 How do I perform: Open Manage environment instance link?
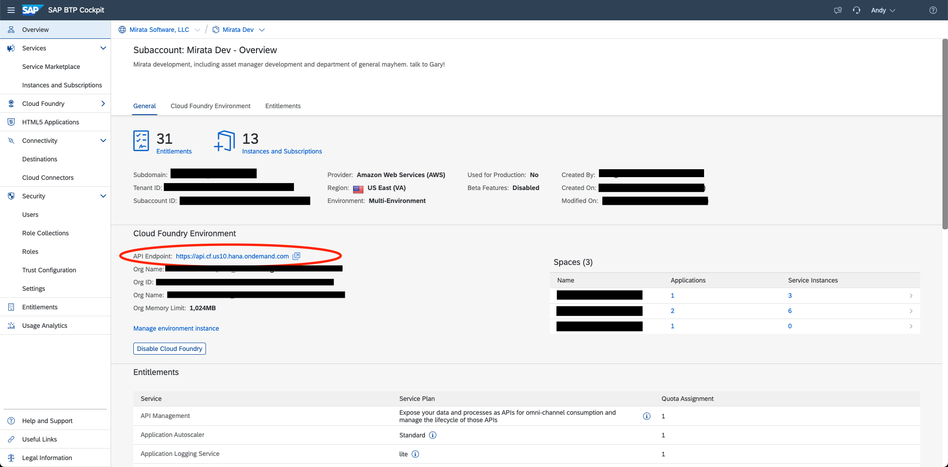point(176,328)
